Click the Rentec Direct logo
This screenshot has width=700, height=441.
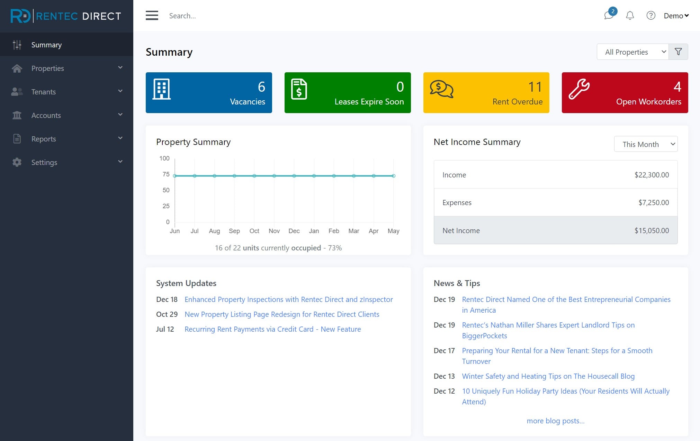pyautogui.click(x=66, y=16)
